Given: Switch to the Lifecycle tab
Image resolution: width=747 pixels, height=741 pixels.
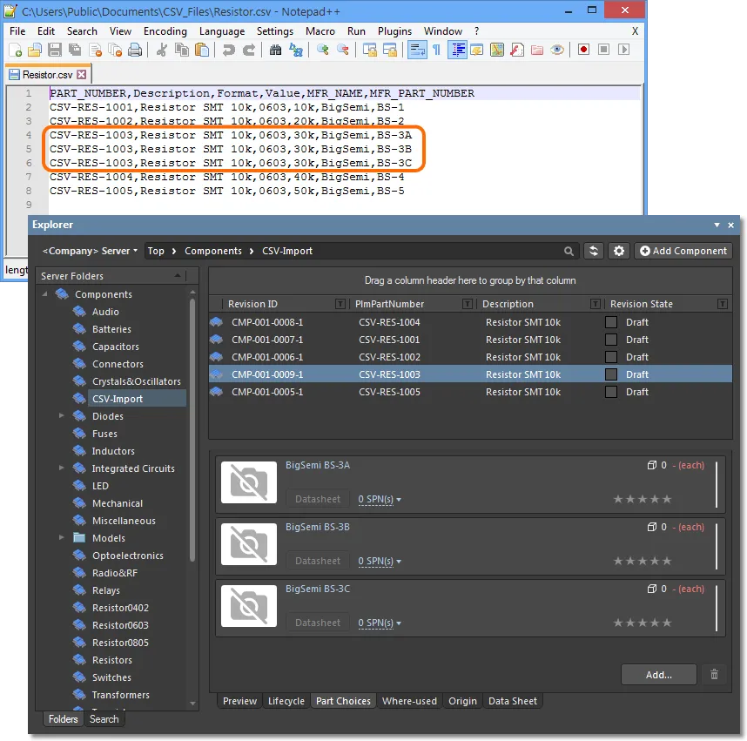Looking at the screenshot, I should coord(286,701).
